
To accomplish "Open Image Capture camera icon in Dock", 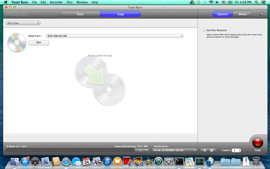I will [138, 161].
